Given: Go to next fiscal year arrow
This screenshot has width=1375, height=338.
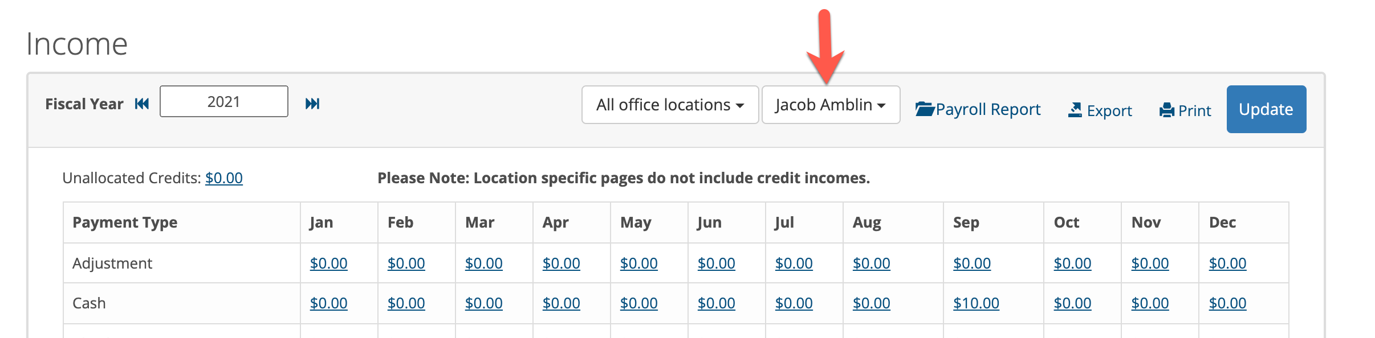Looking at the screenshot, I should pos(312,104).
